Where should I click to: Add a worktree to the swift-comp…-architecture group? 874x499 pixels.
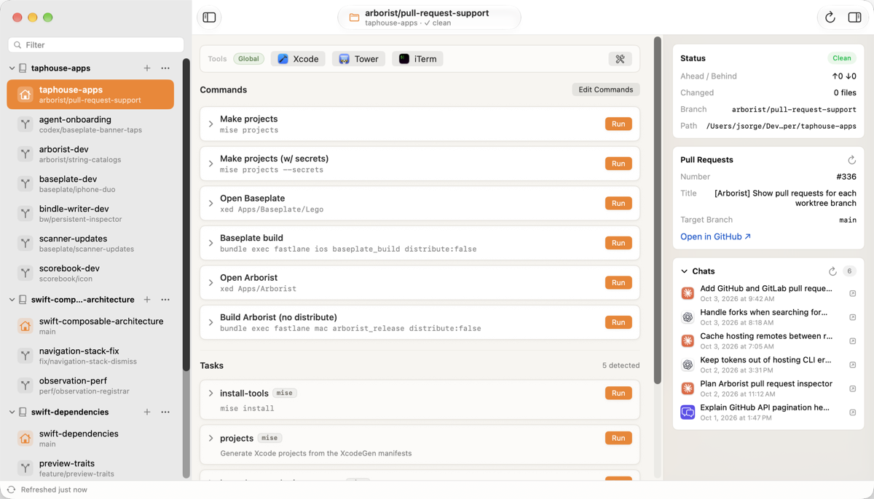point(147,300)
